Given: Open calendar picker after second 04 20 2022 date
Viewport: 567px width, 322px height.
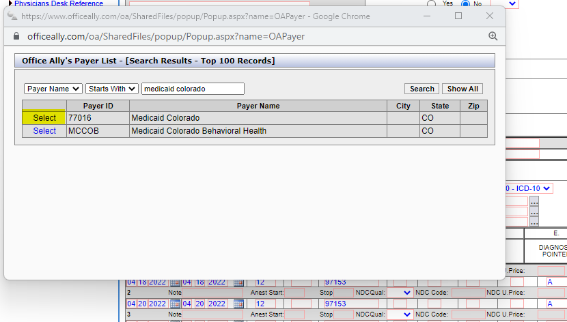Looking at the screenshot, I should [x=238, y=304].
